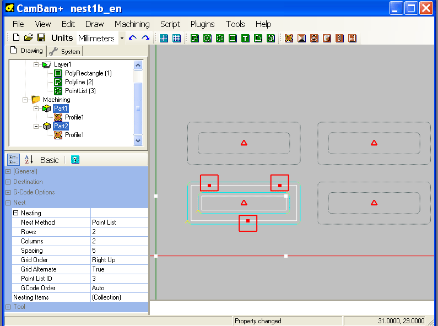Viewport: 438px width, 326px height.
Task: Select the Circle drawing tool
Action: point(207,39)
